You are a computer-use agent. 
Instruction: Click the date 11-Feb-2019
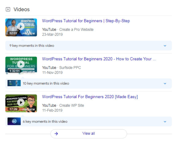(52, 110)
